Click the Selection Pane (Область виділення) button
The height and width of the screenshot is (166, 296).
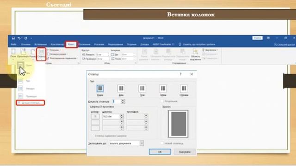coord(195,54)
